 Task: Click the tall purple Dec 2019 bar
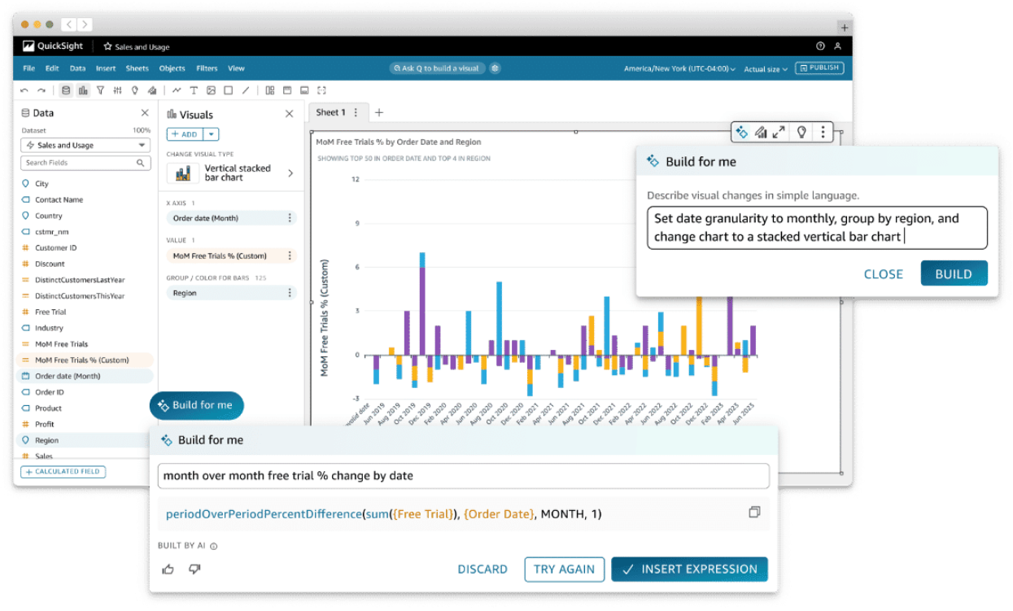click(x=421, y=309)
